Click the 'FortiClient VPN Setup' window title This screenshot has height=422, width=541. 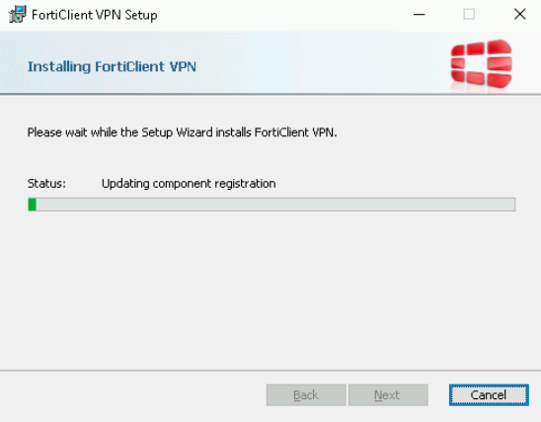(94, 15)
